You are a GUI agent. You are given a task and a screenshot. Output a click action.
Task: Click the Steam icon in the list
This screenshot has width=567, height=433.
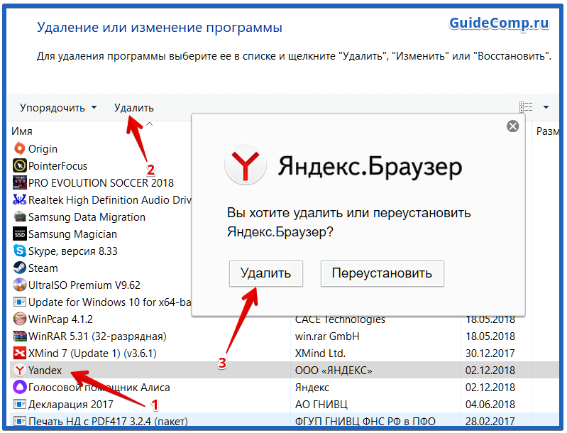click(x=20, y=268)
